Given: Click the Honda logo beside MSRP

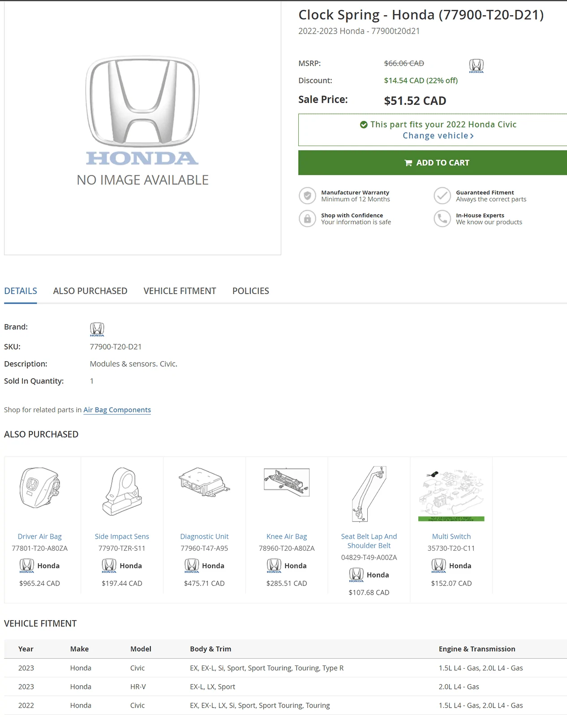Looking at the screenshot, I should click(476, 66).
